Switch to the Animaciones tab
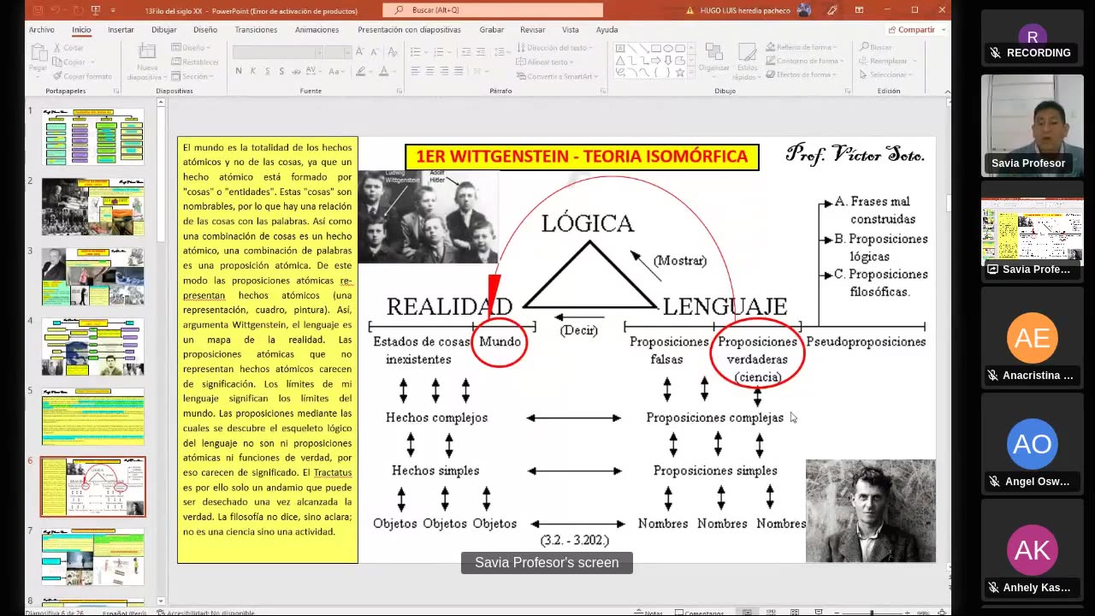The width and height of the screenshot is (1095, 616). pos(317,30)
